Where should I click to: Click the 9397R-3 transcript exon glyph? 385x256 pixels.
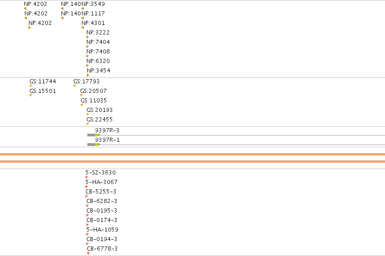click(94, 135)
